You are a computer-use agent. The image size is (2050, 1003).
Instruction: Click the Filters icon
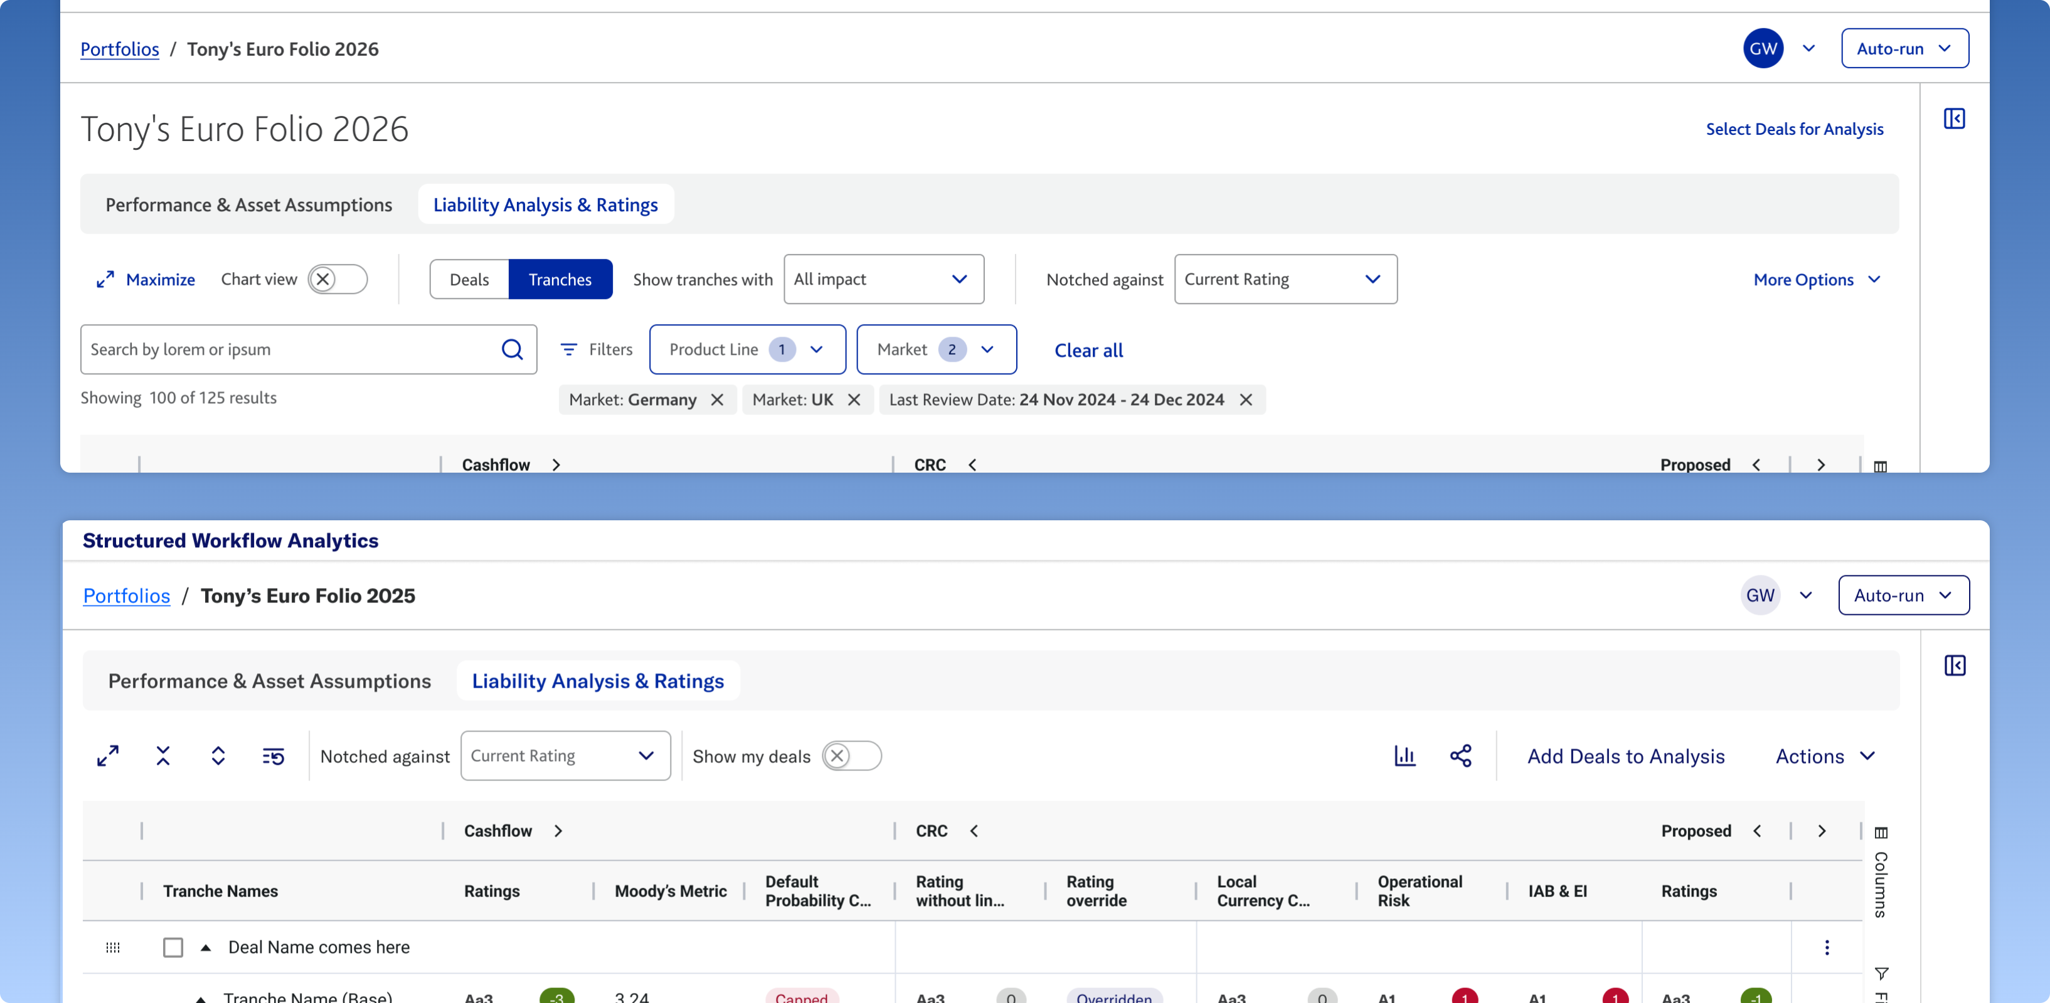click(x=568, y=349)
